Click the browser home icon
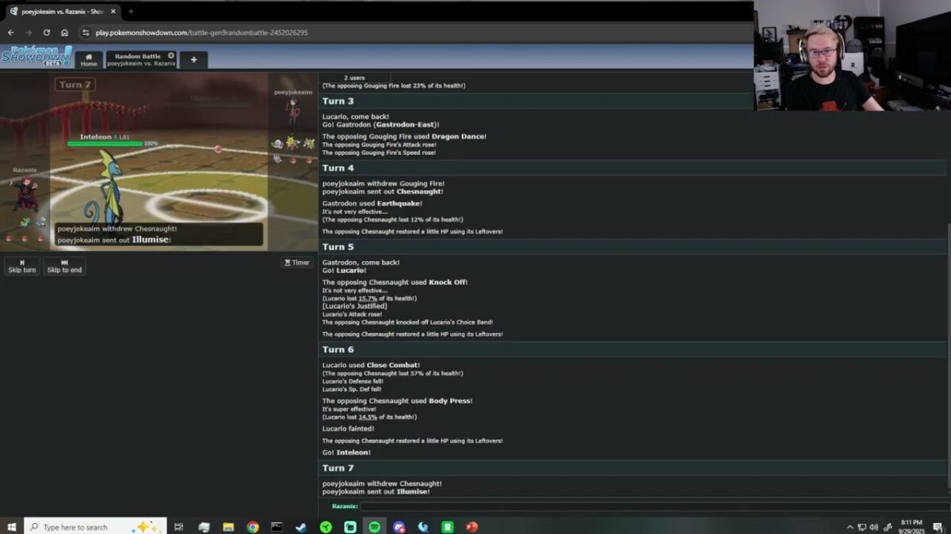951x534 pixels. 65,32
